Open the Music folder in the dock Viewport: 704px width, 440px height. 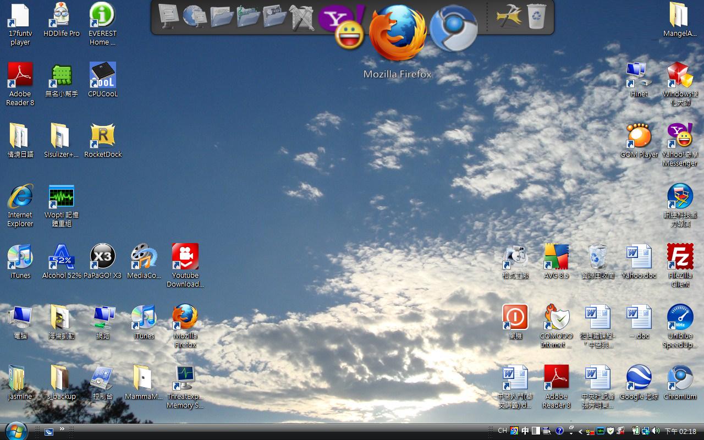click(x=248, y=16)
